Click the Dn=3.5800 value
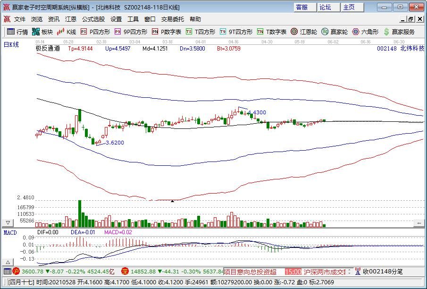 192,49
